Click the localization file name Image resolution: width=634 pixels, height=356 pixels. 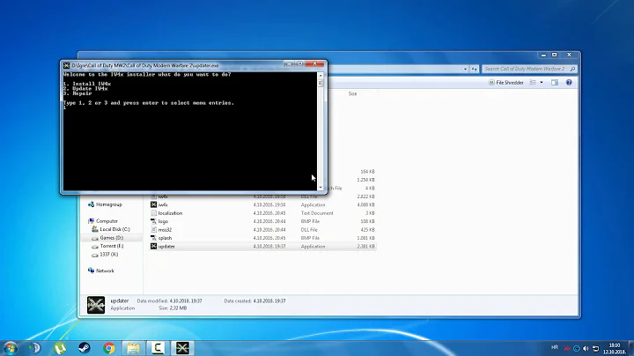tap(170, 212)
